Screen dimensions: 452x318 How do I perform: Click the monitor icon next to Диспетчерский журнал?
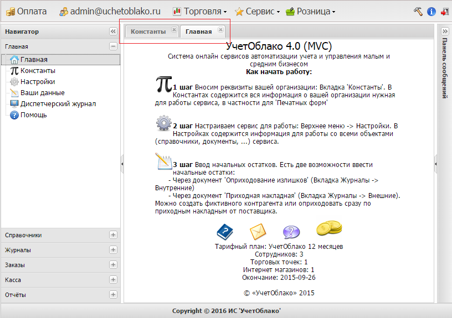pyautogui.click(x=14, y=103)
